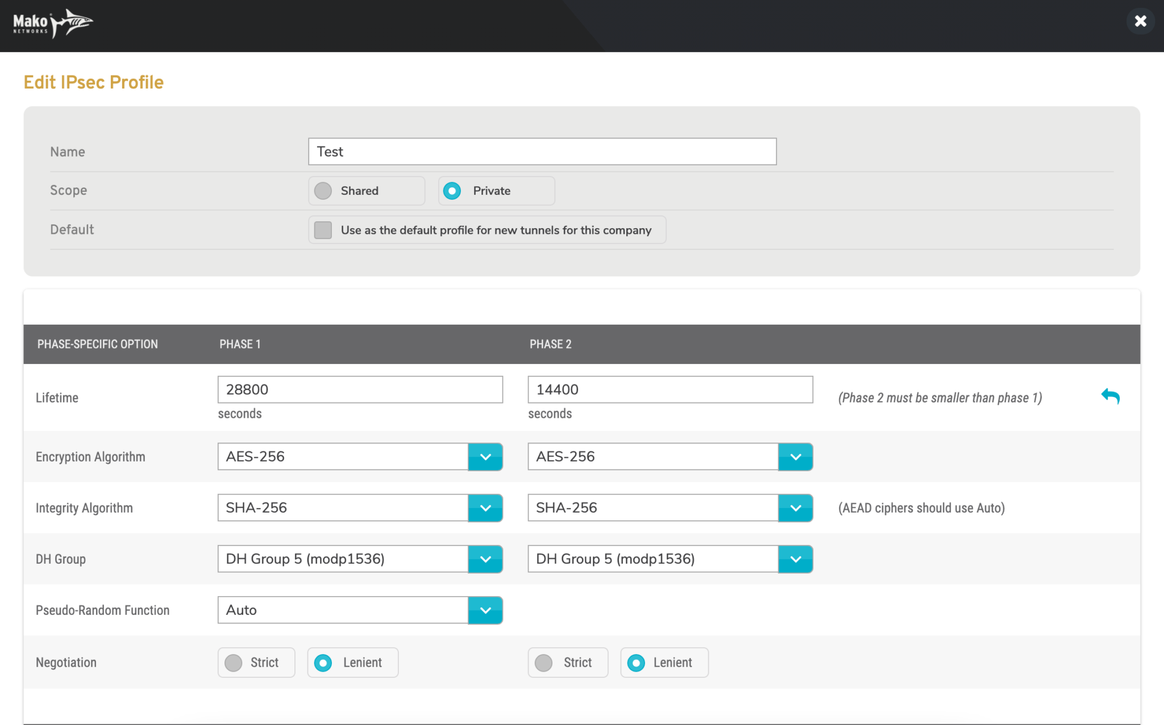Select Strict negotiation for Phase 1
Viewport: 1164px width, 725px height.
pyautogui.click(x=233, y=662)
